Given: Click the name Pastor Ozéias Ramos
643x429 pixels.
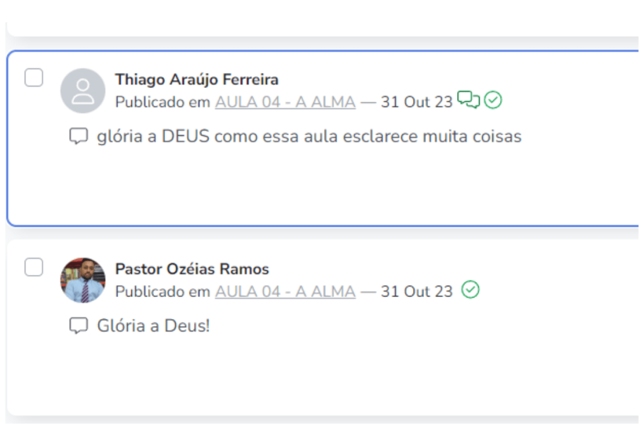Looking at the screenshot, I should [x=192, y=269].
